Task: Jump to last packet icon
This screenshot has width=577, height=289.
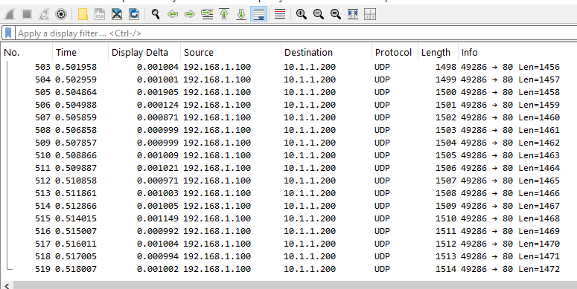Action: (x=241, y=14)
